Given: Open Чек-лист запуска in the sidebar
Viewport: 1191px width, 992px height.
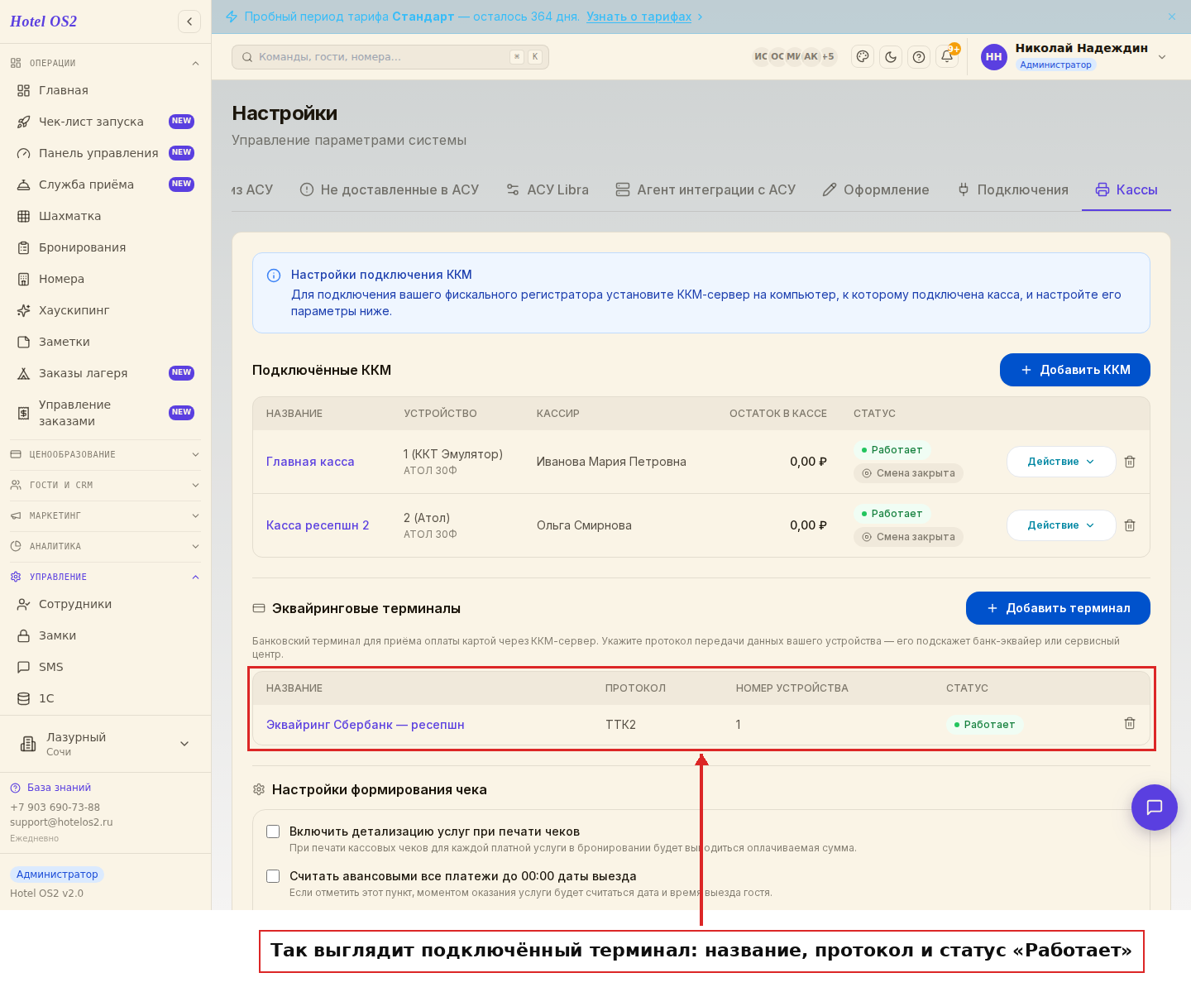Looking at the screenshot, I should [x=106, y=122].
